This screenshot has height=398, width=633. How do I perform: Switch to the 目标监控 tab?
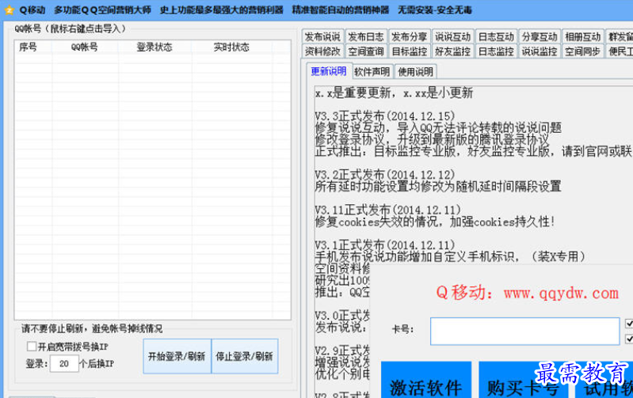(410, 51)
